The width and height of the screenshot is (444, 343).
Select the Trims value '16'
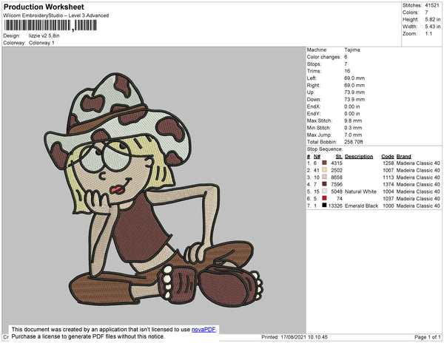[347, 71]
